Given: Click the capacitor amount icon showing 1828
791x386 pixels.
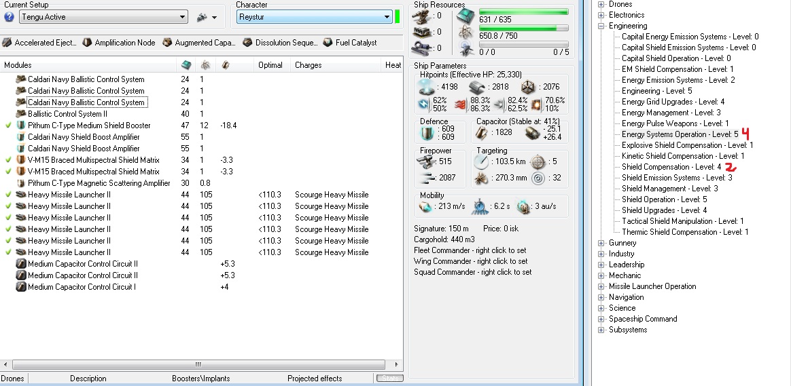Looking at the screenshot, I should pyautogui.click(x=482, y=133).
